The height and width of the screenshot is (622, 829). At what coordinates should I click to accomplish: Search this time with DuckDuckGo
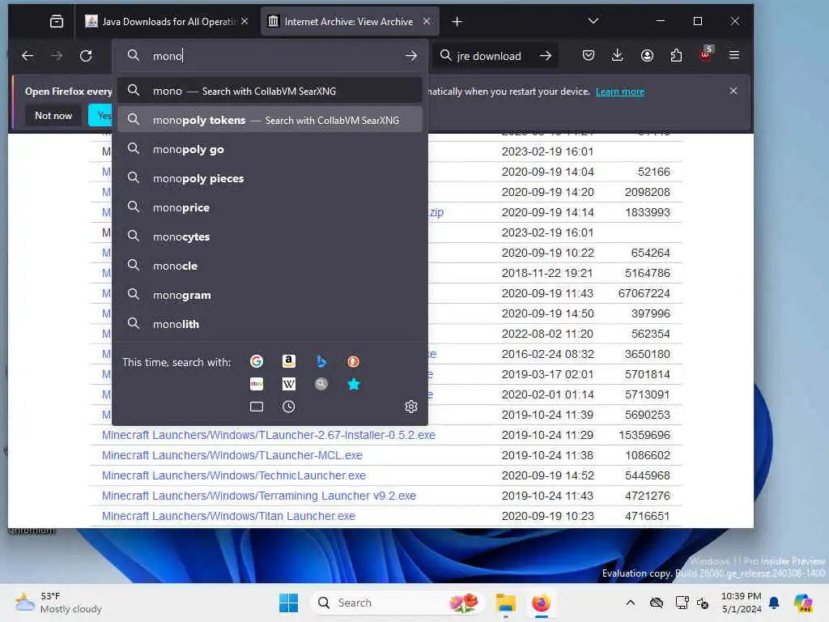[x=353, y=361]
